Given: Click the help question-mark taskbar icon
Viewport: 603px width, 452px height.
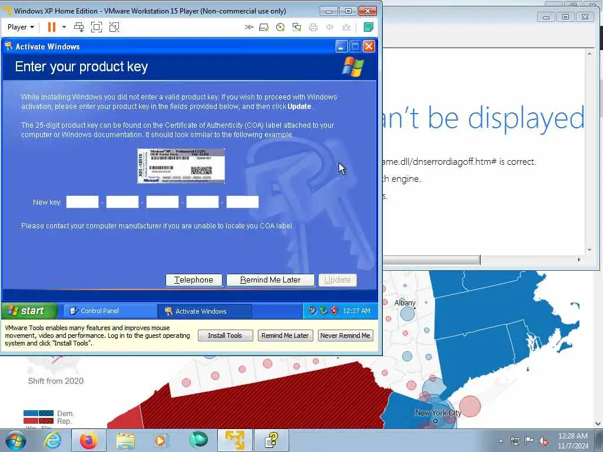Looking at the screenshot, I should [271, 440].
